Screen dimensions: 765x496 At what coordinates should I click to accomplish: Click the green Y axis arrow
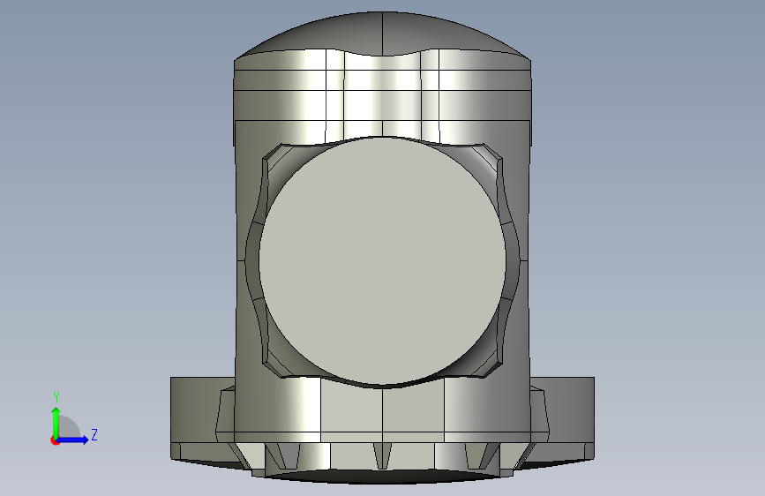point(56,422)
